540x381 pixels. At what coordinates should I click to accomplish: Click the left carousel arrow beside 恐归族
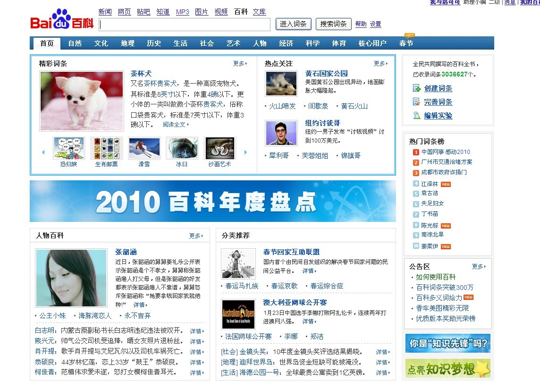pos(43,152)
